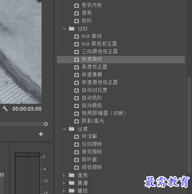Image resolution: width=192 pixels, height=194 pixels.
Task: Click the effect icon beside 渐变擦除
Action: point(77,152)
